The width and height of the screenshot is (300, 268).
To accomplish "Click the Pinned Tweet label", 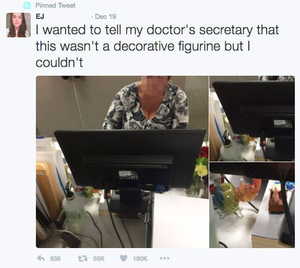I will (x=55, y=5).
